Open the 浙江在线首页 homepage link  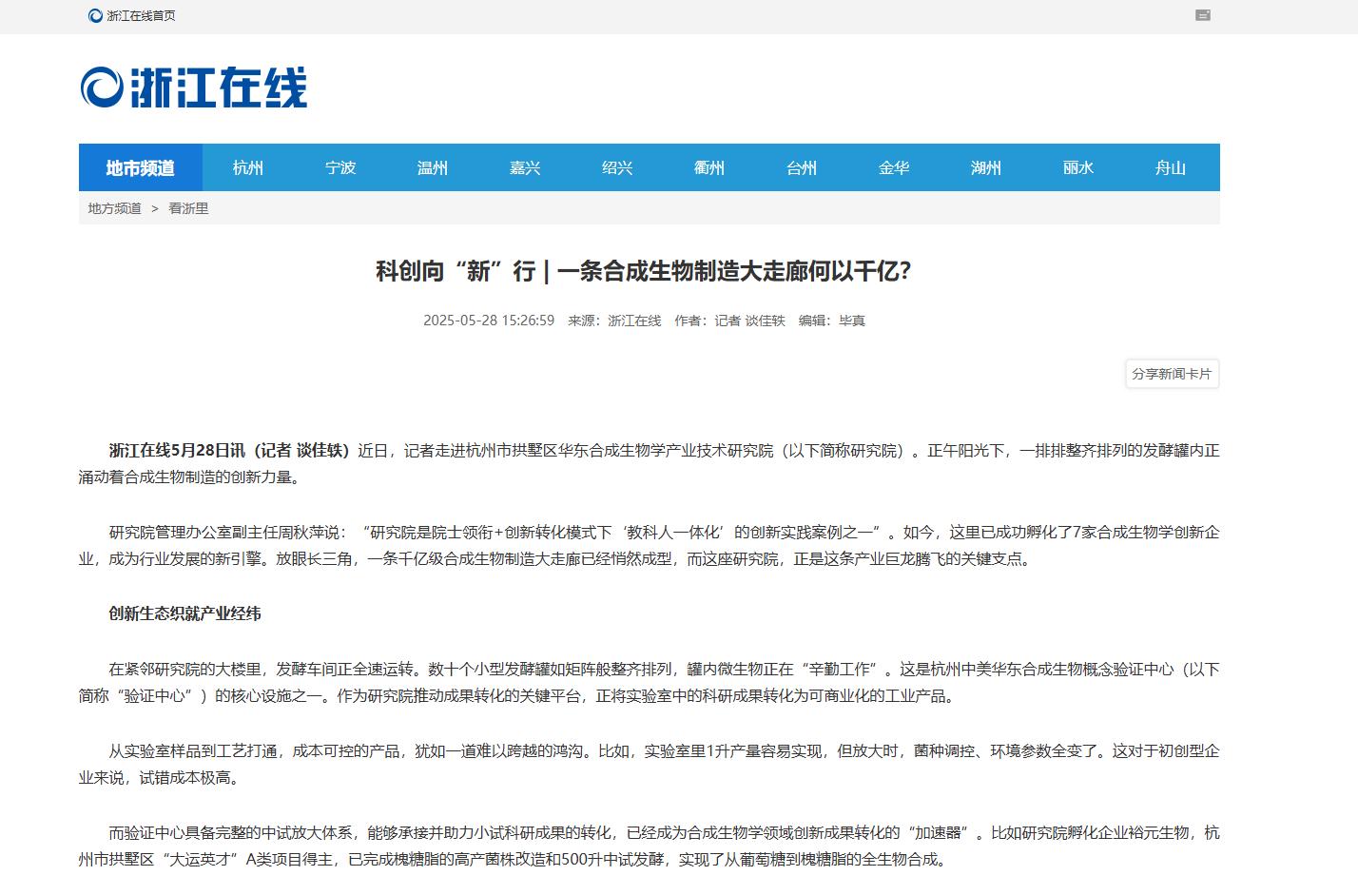pos(141,15)
